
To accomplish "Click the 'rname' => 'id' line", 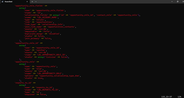I will click(x=33, y=13).
